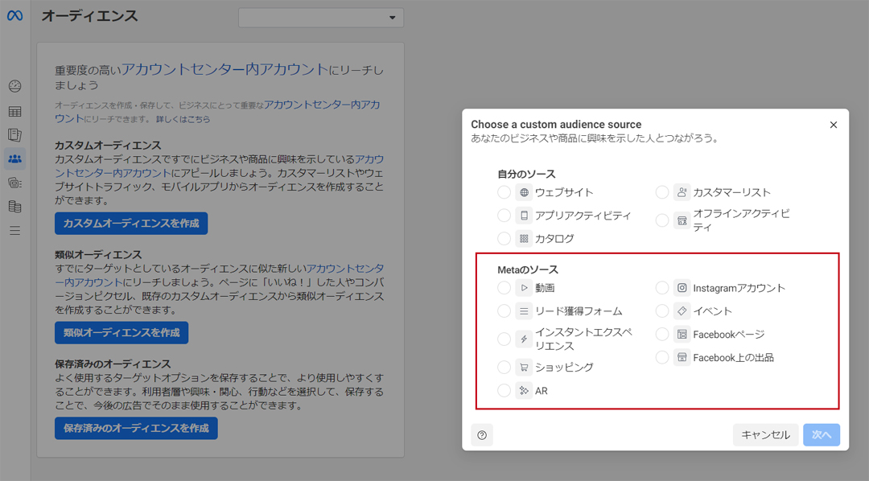Open the account dropdown at top
The width and height of the screenshot is (869, 481).
(321, 18)
